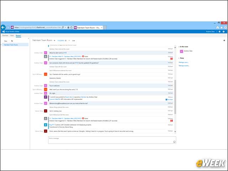Click the chat scrollbar down arrow
Image resolution: width=228 pixels, height=171 pixels.
(x=175, y=131)
